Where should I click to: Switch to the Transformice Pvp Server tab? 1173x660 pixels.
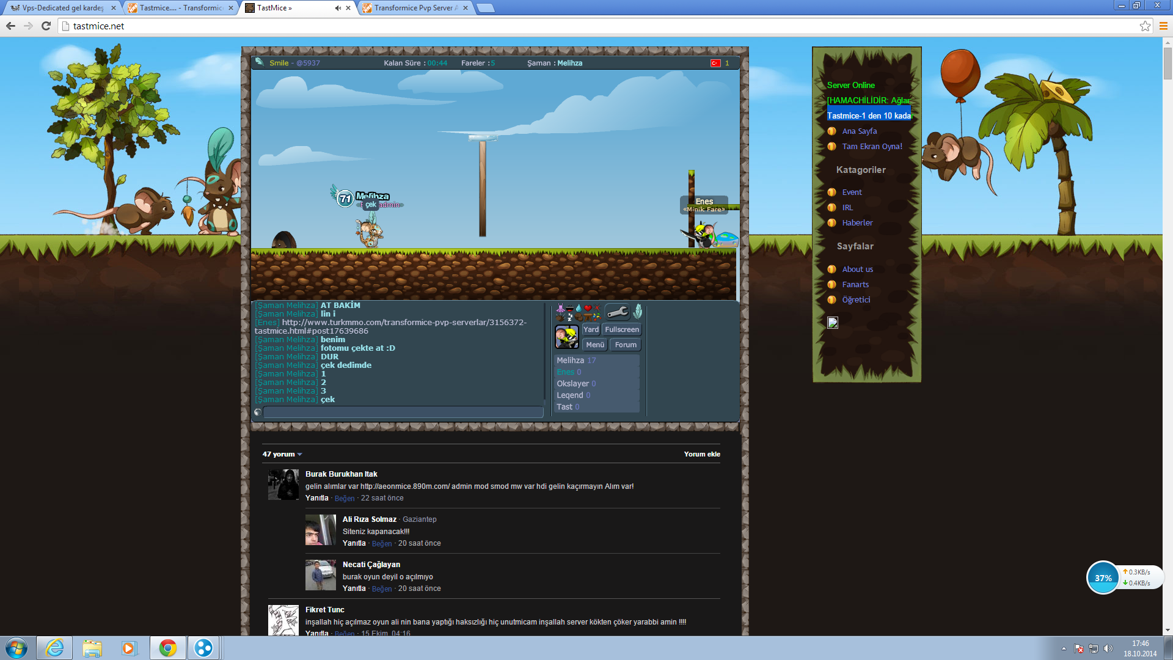(x=415, y=8)
